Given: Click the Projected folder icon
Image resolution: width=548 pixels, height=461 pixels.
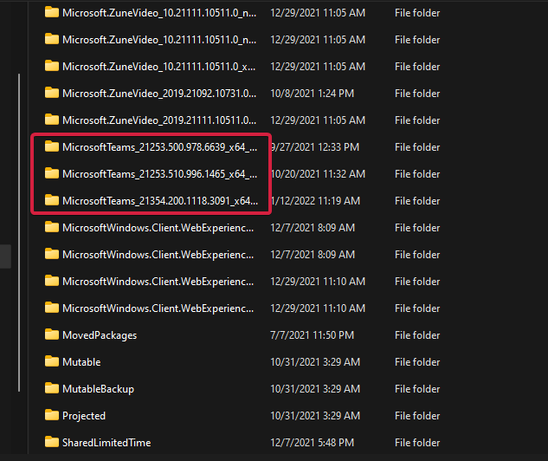Looking at the screenshot, I should (x=52, y=415).
